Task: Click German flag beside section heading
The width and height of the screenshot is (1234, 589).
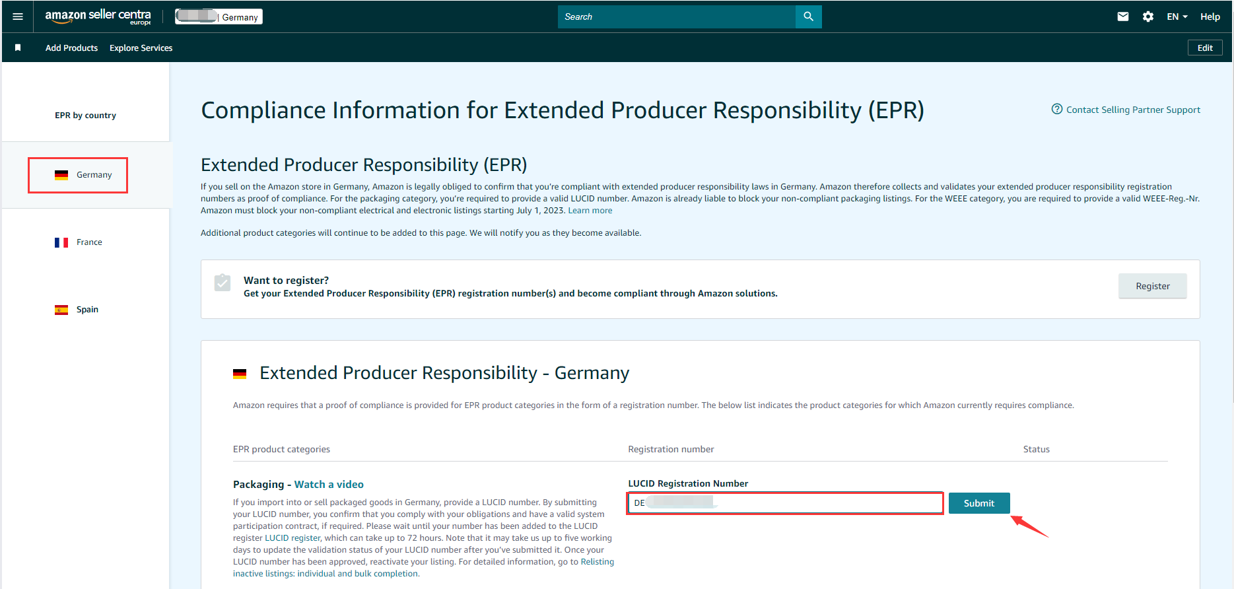Action: 240,374
